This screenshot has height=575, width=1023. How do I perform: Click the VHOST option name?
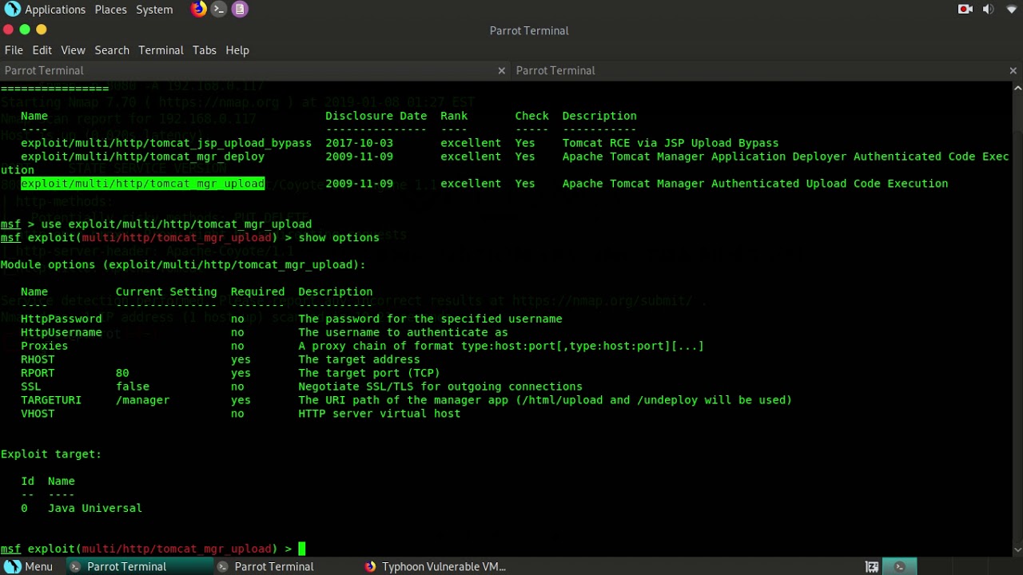38,414
